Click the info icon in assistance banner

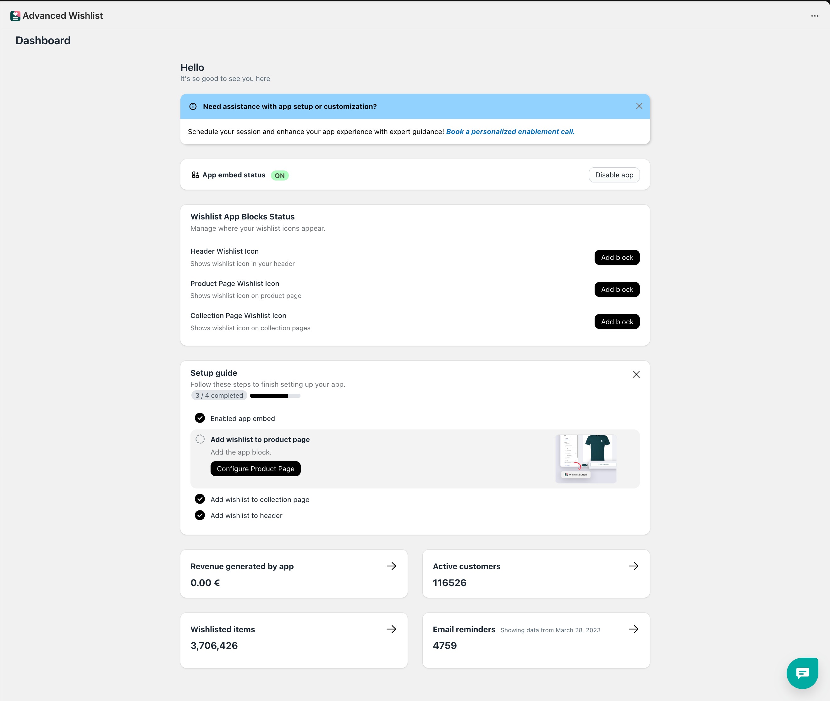click(x=193, y=106)
